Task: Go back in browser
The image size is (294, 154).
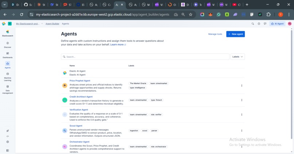Action: (5, 15)
